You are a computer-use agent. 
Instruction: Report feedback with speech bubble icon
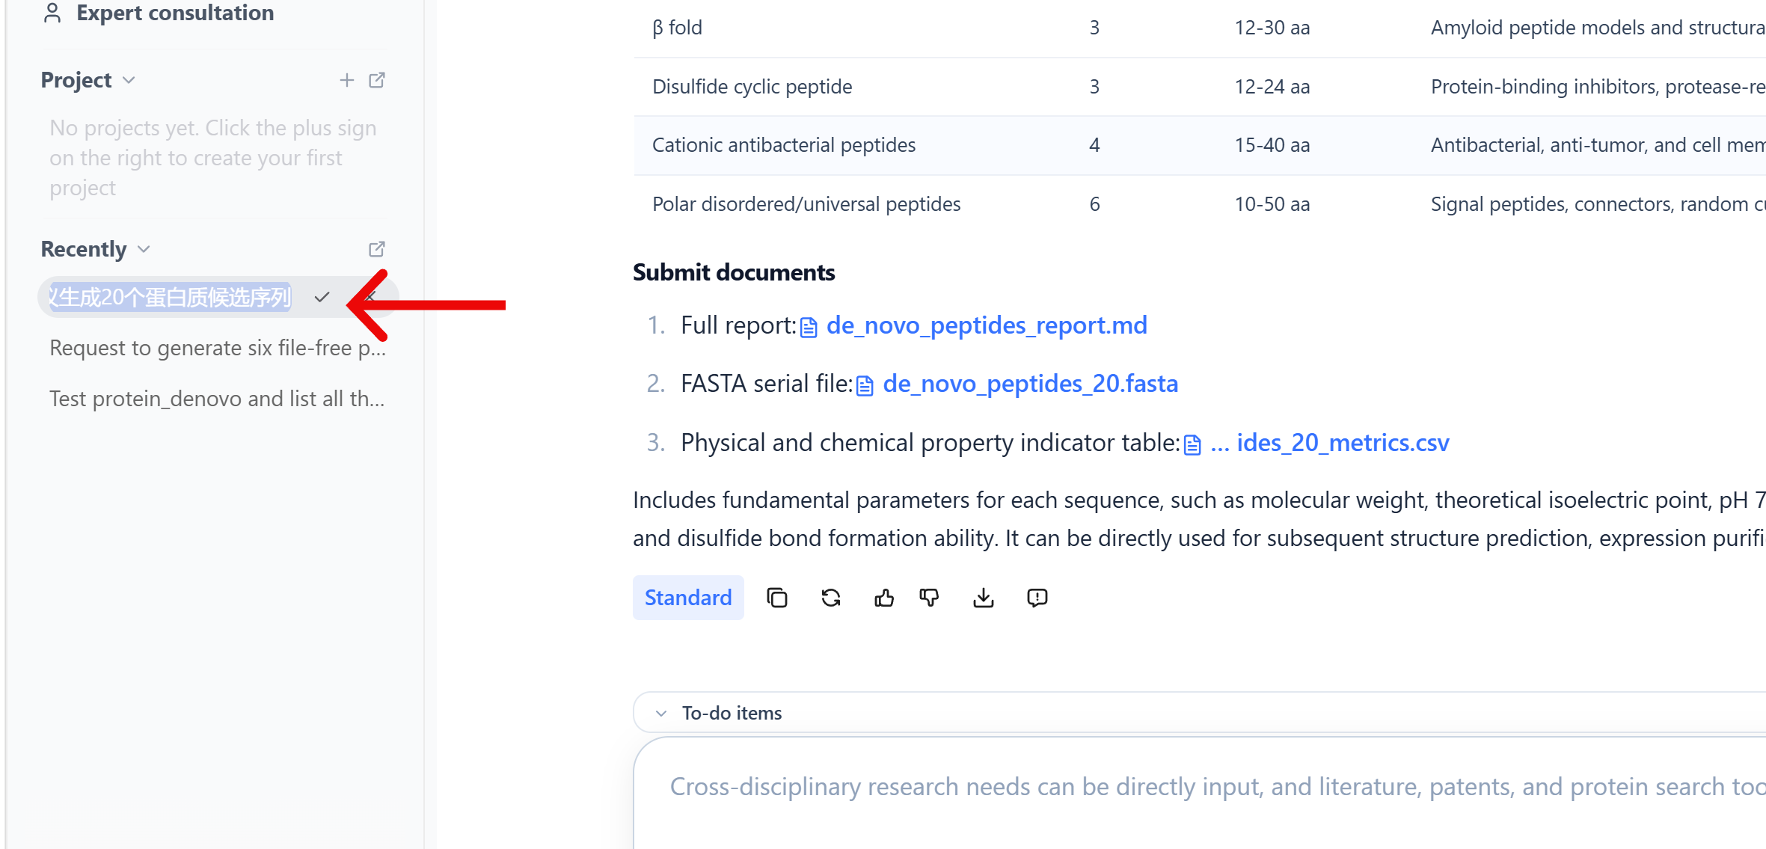point(1037,598)
